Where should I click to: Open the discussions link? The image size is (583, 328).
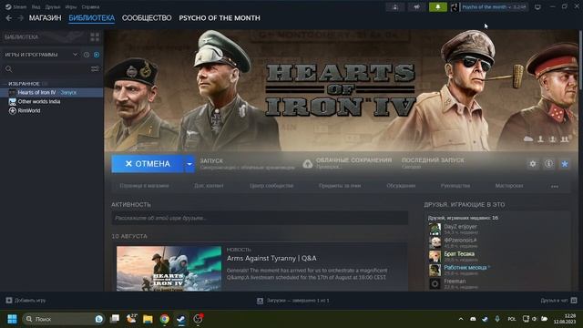pyautogui.click(x=401, y=186)
